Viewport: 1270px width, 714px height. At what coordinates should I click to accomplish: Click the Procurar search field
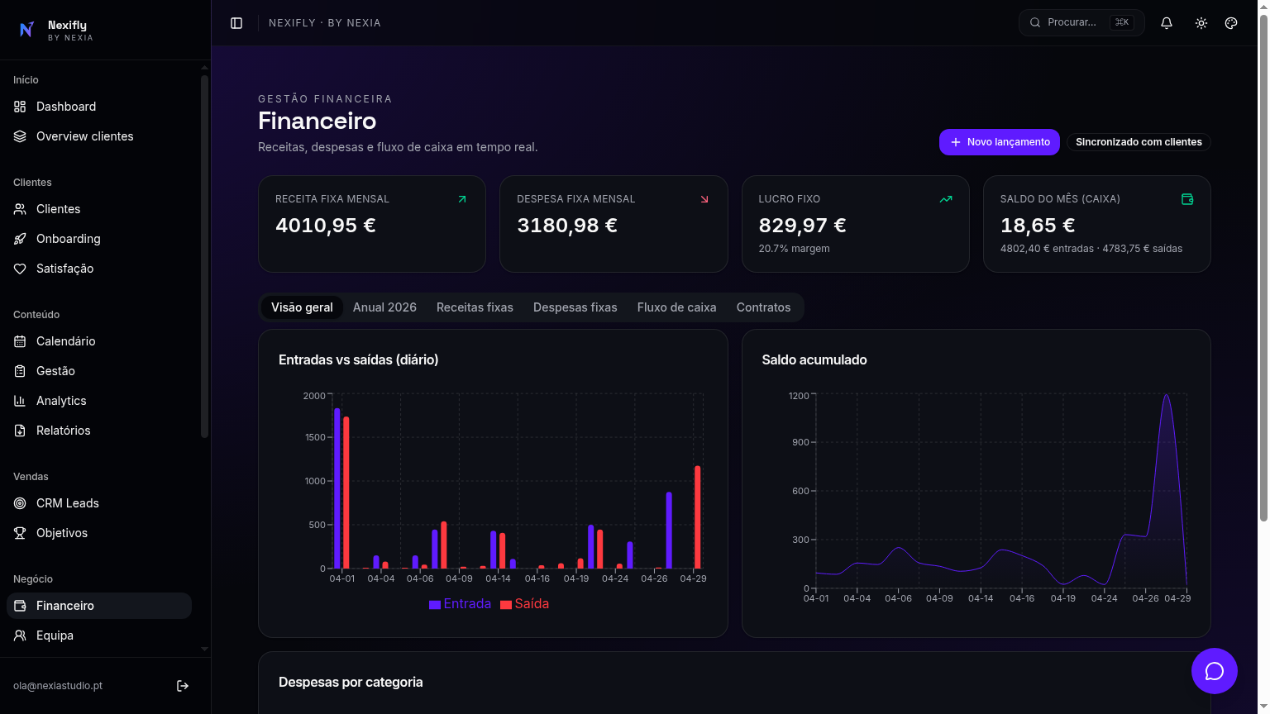(1081, 22)
